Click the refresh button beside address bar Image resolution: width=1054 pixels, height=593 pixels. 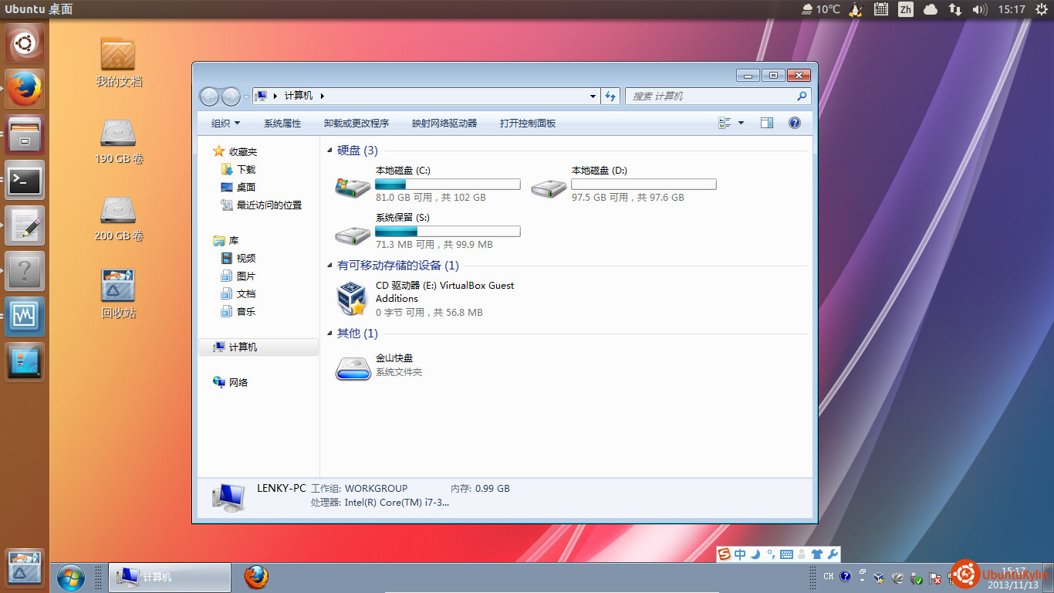[611, 97]
